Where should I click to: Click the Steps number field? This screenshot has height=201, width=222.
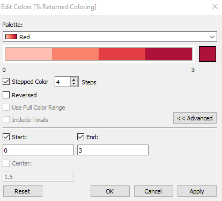coord(63,82)
